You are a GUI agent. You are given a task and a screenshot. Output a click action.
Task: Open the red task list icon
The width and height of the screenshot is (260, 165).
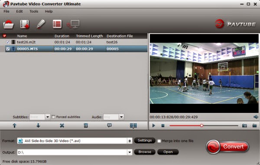pyautogui.click(x=57, y=24)
